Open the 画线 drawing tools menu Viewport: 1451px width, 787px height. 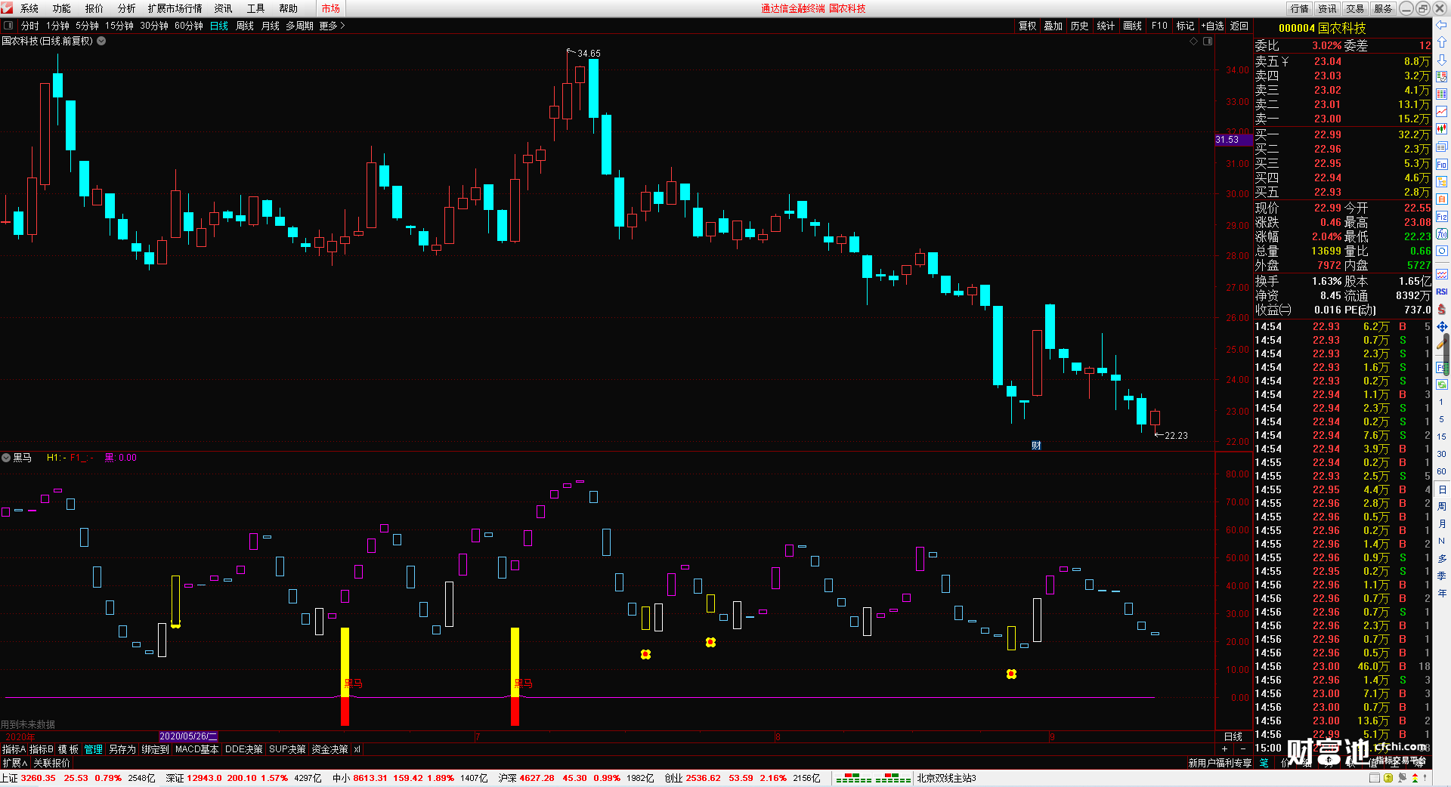[x=1133, y=26]
